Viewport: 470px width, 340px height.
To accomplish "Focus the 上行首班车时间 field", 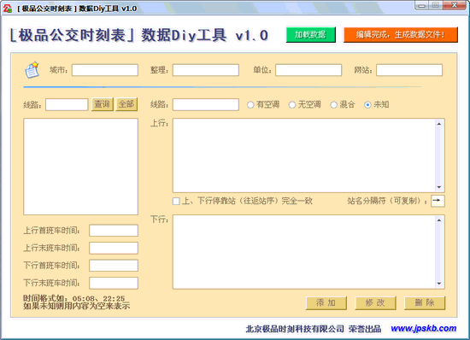I will tap(114, 231).
